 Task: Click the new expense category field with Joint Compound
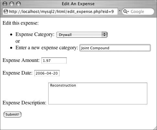tap(115, 48)
